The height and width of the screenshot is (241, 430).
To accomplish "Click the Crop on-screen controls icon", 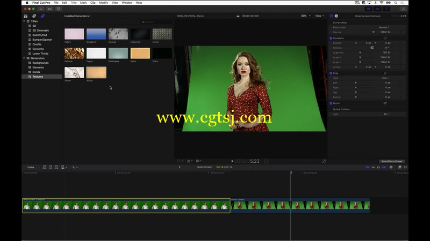I will tap(385, 73).
